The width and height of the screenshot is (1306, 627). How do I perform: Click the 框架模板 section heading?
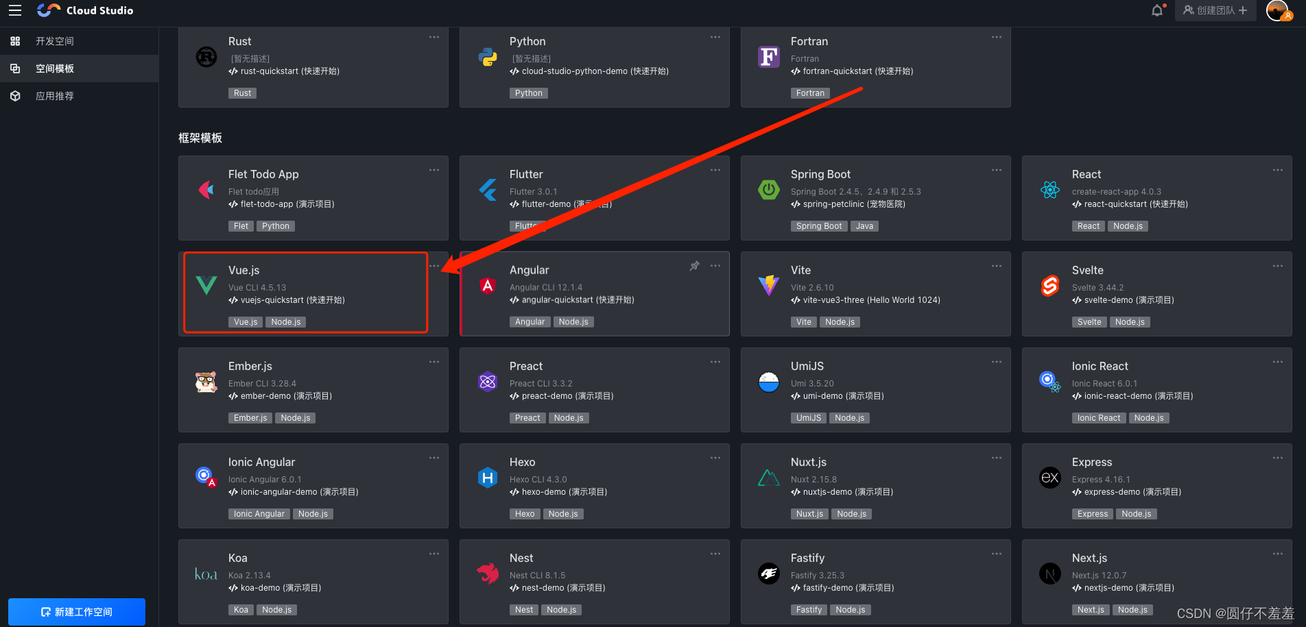pyautogui.click(x=200, y=138)
